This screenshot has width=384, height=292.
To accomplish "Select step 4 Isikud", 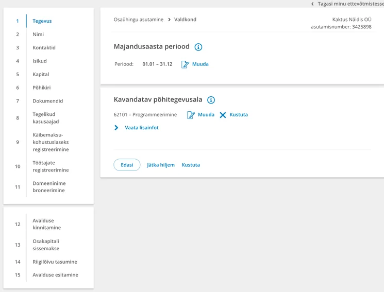I will pos(40,61).
